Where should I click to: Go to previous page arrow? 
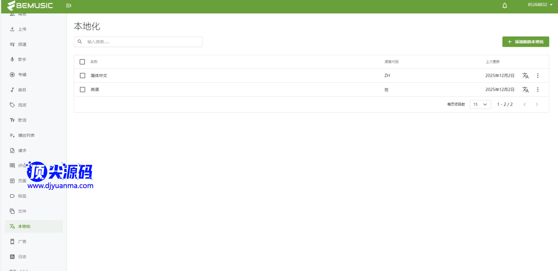click(525, 104)
